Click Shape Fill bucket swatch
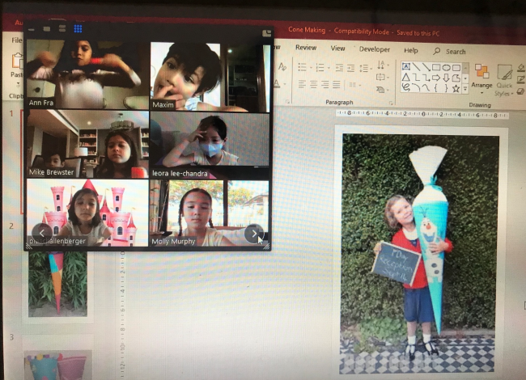The image size is (526, 380). click(520, 68)
